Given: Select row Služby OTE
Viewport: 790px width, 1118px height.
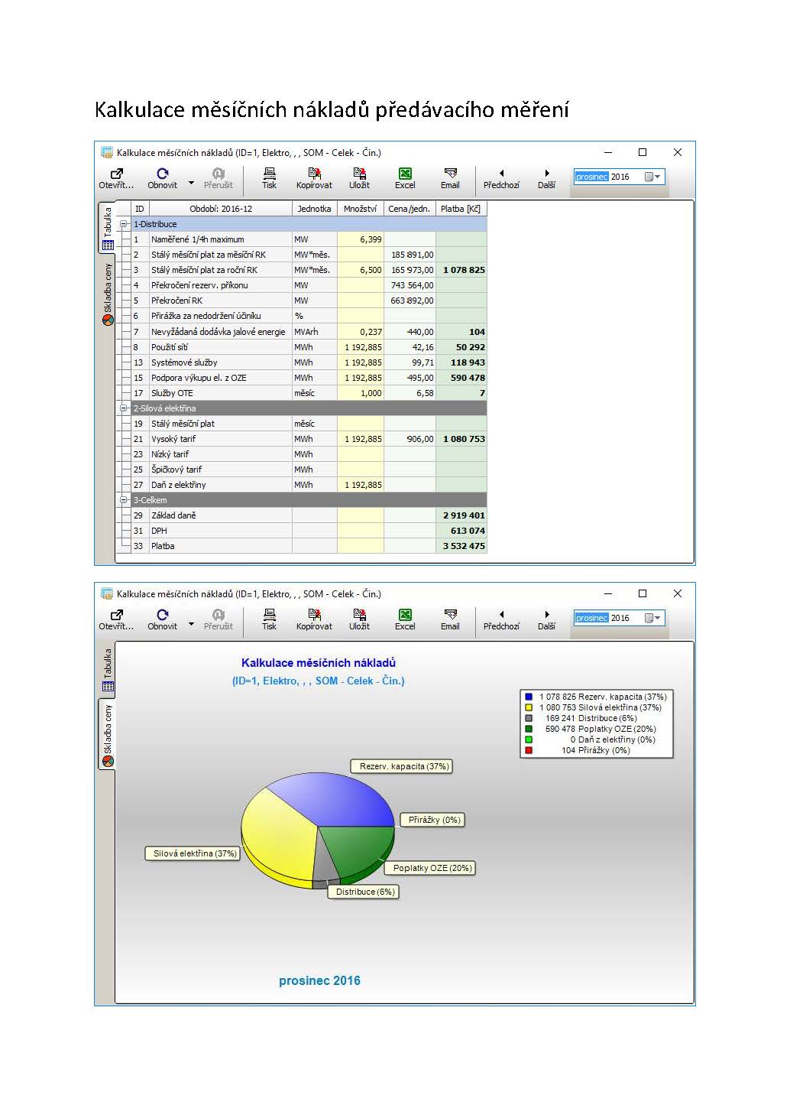Looking at the screenshot, I should (309, 393).
